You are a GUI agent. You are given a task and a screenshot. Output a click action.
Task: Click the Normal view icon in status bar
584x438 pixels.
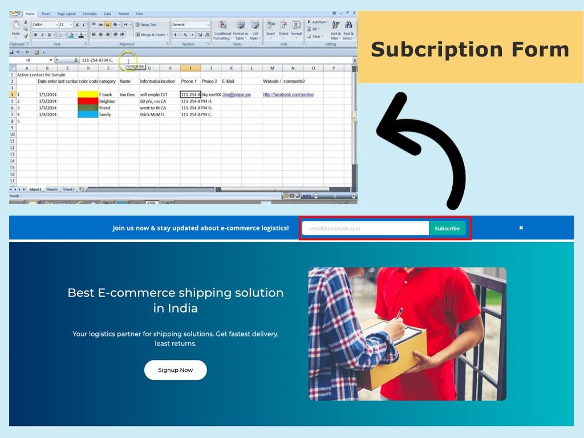click(x=286, y=196)
